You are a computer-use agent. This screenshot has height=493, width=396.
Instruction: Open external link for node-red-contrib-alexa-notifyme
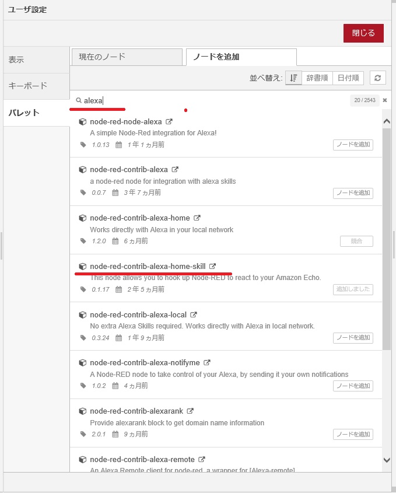[x=207, y=362]
